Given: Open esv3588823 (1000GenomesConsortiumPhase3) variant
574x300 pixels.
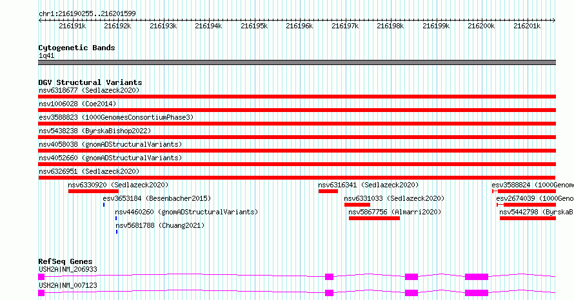Looking at the screenshot, I should pyautogui.click(x=116, y=117).
